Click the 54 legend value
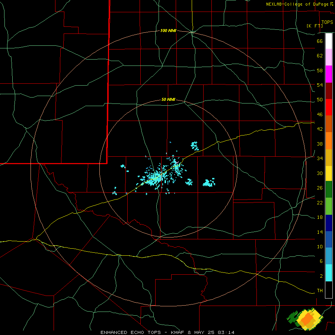Viewport: 335px width, 335px height. (320, 85)
